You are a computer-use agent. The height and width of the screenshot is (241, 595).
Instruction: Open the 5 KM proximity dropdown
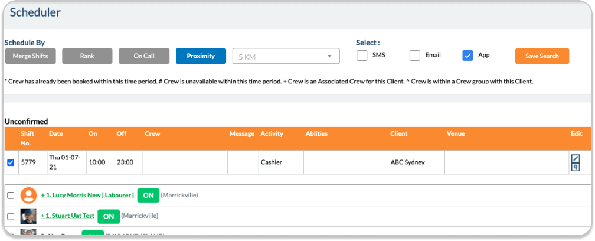pyautogui.click(x=286, y=56)
